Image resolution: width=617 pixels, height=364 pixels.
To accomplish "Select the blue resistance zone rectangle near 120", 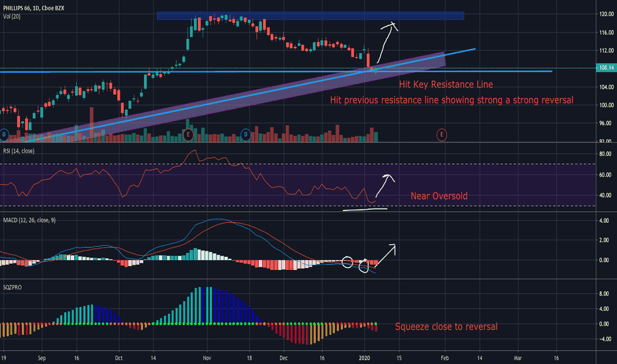I will pyautogui.click(x=310, y=16).
